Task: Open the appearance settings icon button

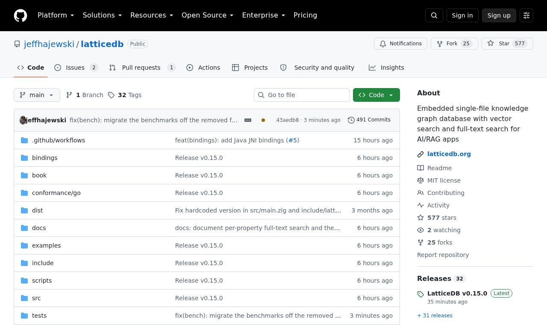Action: point(526,15)
